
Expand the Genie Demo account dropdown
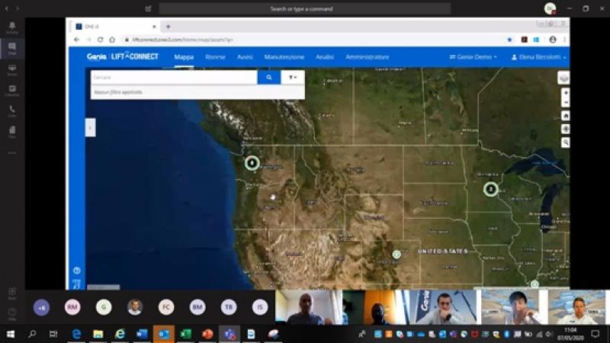pos(473,57)
